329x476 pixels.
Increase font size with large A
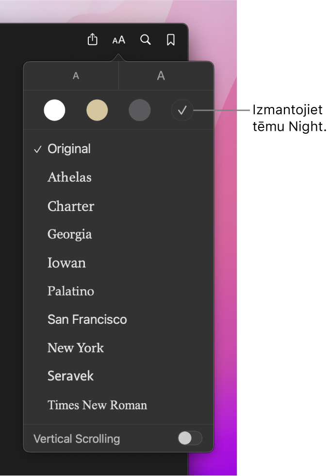pos(161,76)
